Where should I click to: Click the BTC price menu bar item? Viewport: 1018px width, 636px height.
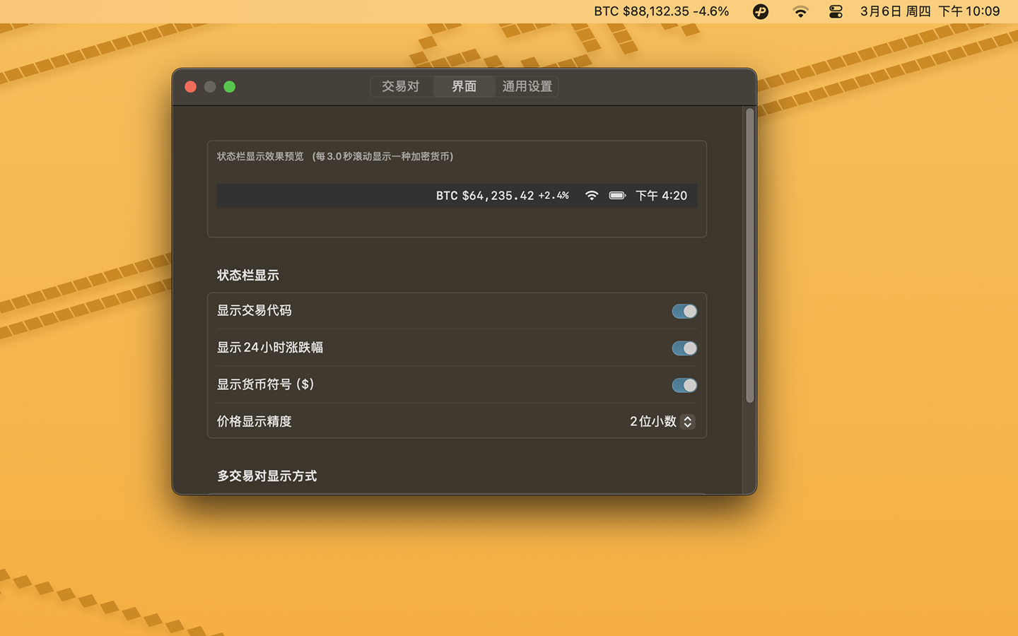pos(661,11)
